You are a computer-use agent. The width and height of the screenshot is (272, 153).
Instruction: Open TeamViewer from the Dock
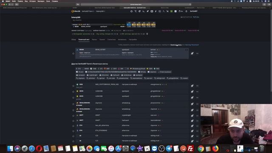(154, 149)
